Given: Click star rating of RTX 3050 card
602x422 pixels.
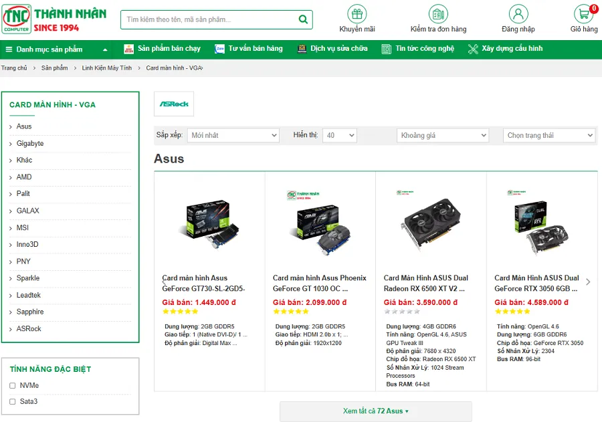Looking at the screenshot, I should pos(512,311).
